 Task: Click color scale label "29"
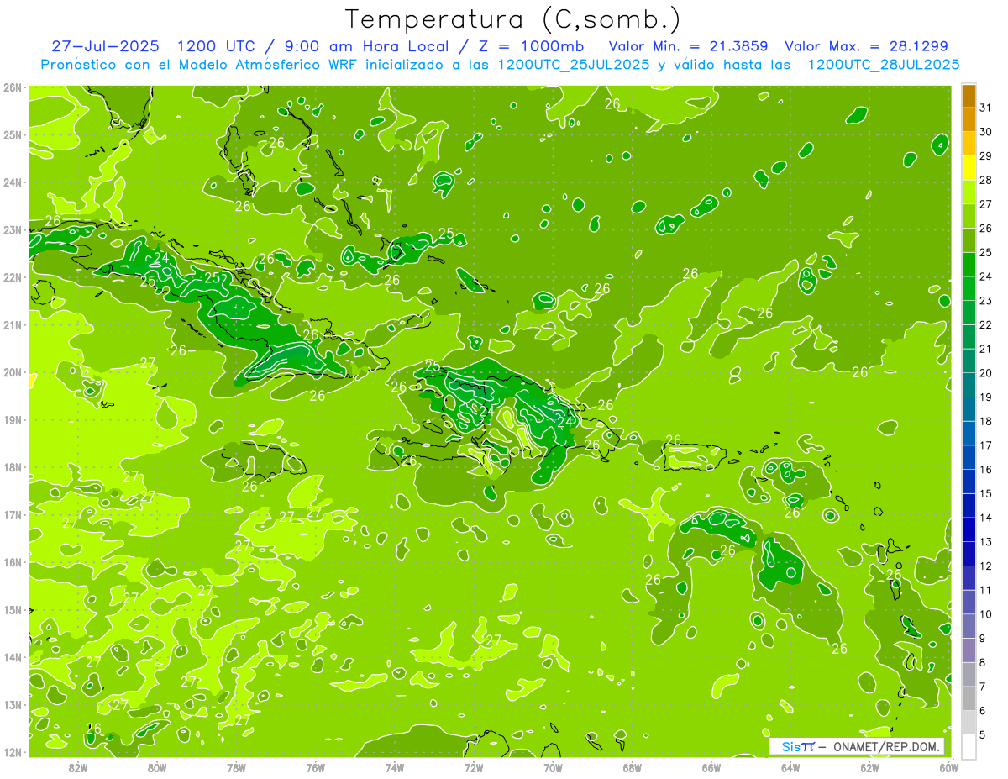click(986, 156)
